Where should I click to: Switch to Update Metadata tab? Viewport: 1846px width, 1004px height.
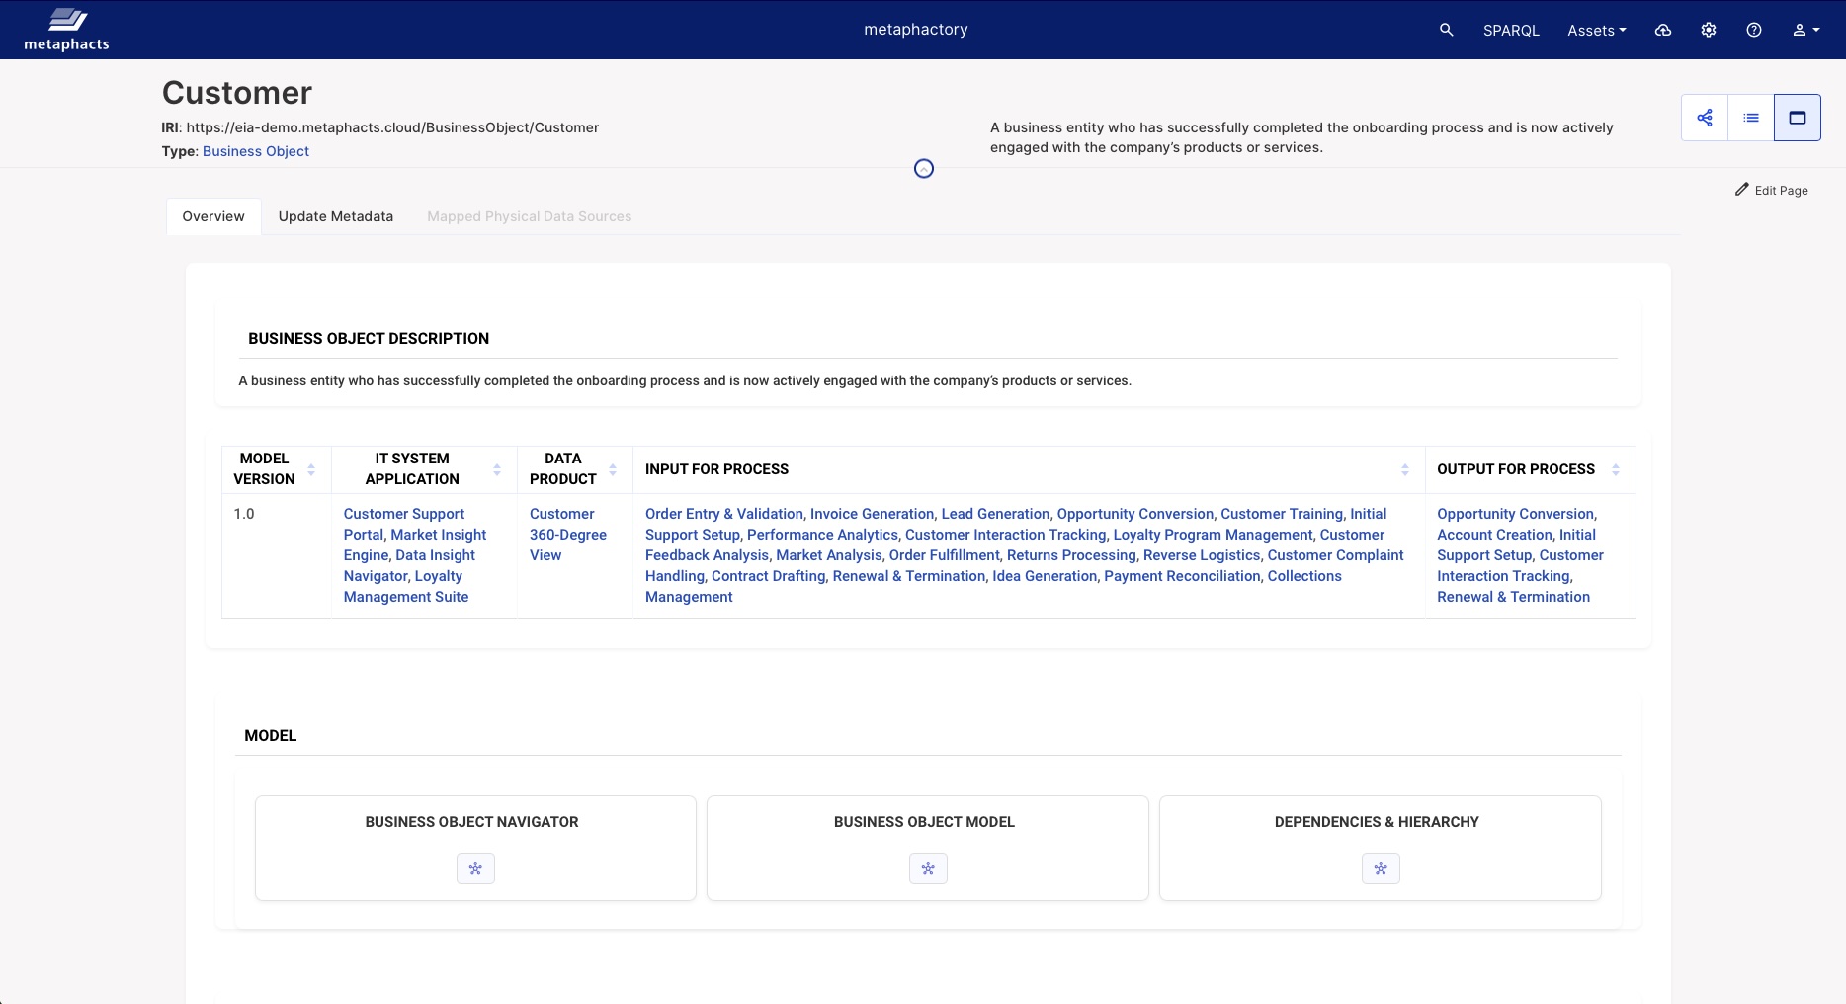click(x=335, y=216)
